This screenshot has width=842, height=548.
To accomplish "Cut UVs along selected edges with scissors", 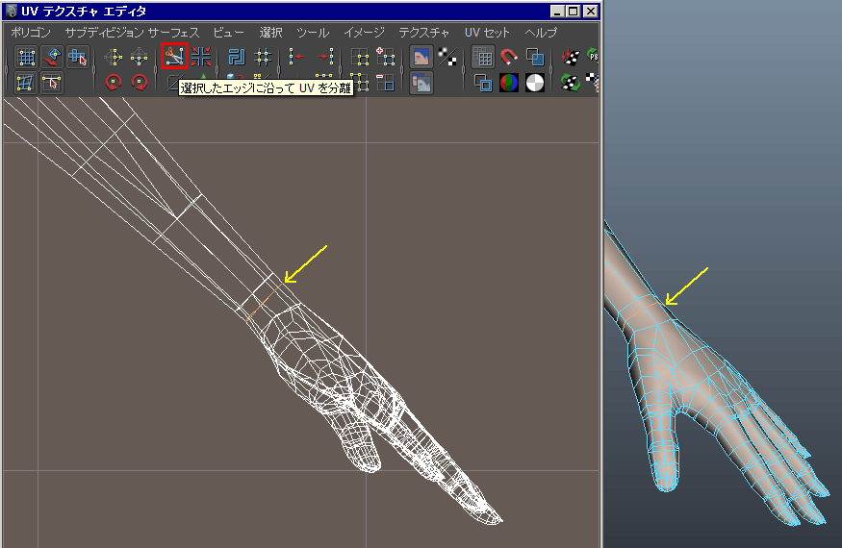I will pyautogui.click(x=174, y=57).
